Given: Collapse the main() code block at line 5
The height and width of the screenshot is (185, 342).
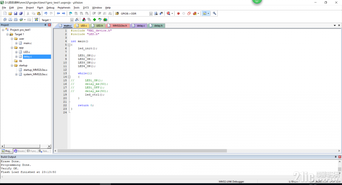Looking at the screenshot, I should [x=69, y=45].
